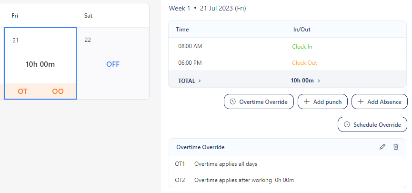Click the clock icon in Overtime Override button
The height and width of the screenshot is (193, 412).
click(x=233, y=102)
